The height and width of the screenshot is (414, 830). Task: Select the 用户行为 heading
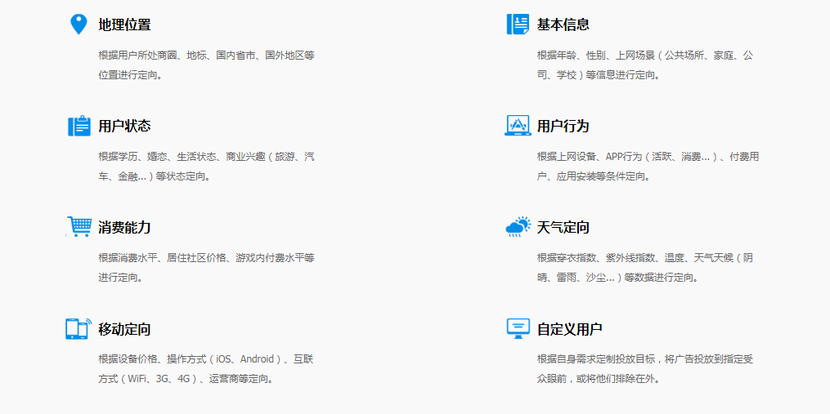563,126
